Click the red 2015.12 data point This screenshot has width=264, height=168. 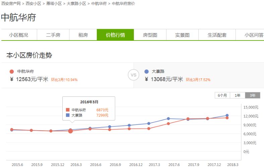coord(51,131)
